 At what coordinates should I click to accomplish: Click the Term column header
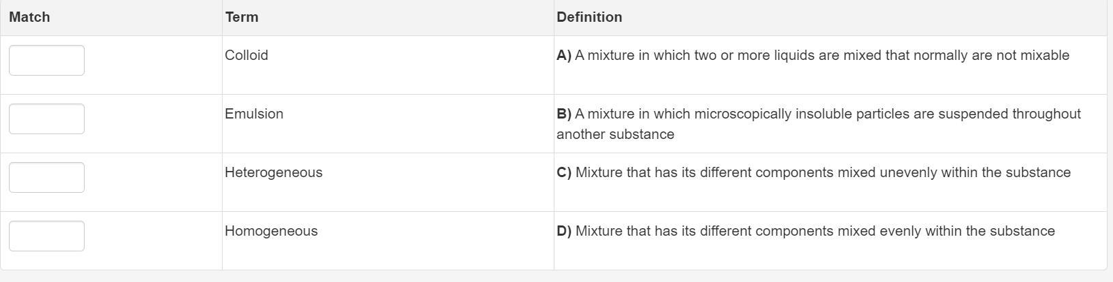242,17
